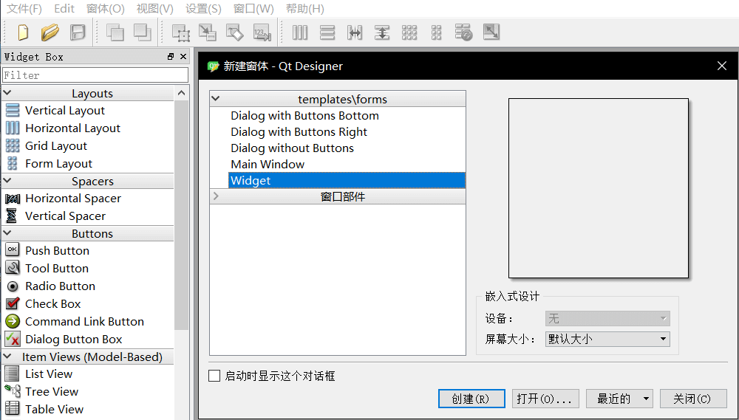Select the Edit Buddies mode icon
This screenshot has width=739, height=420.
coord(235,32)
